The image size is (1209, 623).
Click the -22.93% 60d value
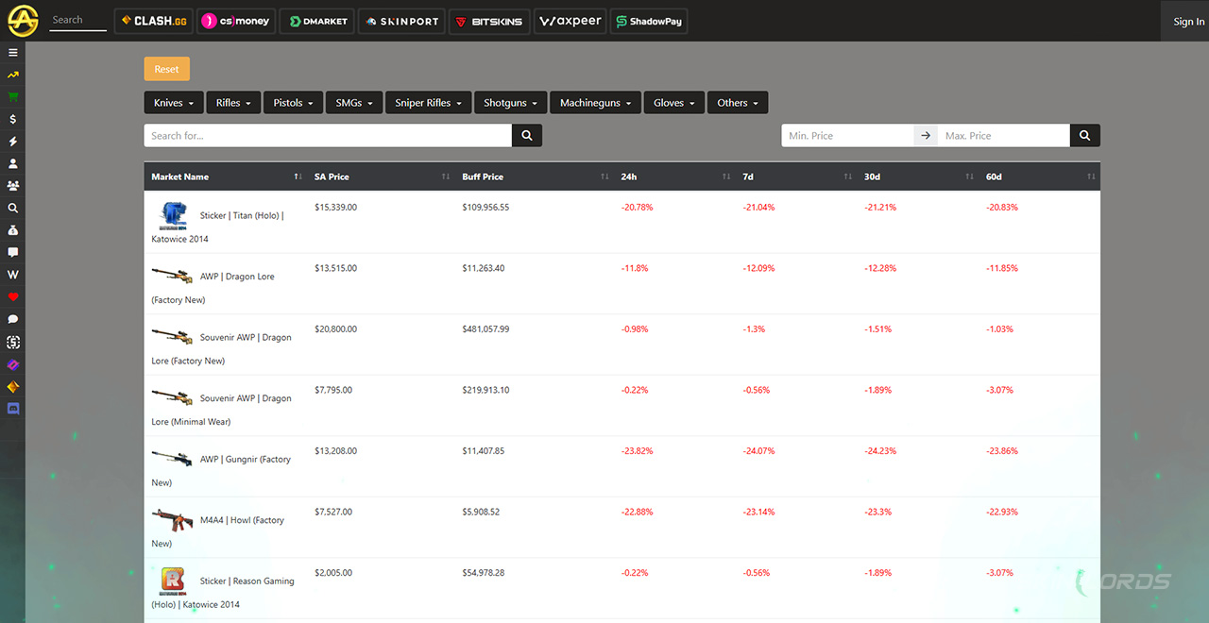point(1002,512)
